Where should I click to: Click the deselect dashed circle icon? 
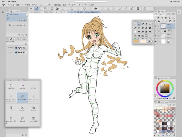[84, 9]
